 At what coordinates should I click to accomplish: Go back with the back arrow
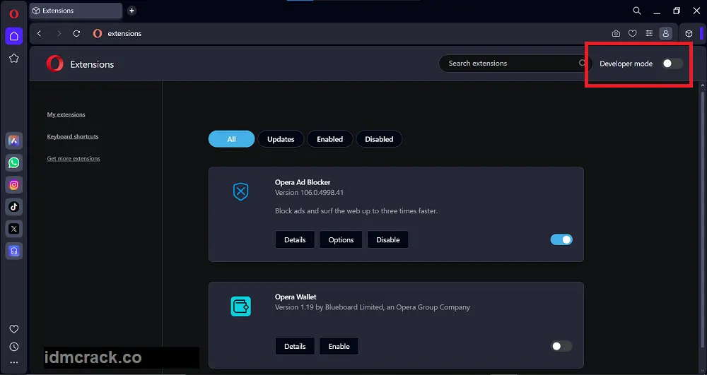click(39, 33)
